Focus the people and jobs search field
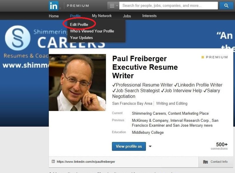Viewport: 235px width, 173px height. 168,6
